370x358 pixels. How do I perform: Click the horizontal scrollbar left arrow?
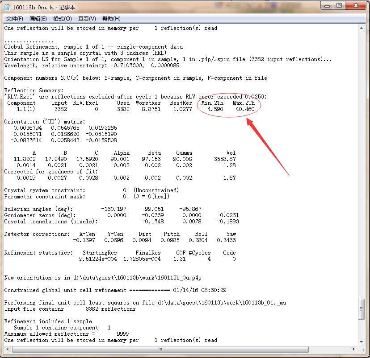(x=7, y=349)
